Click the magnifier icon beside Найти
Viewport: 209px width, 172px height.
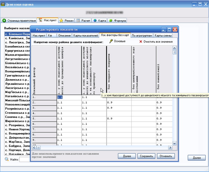(x=6, y=159)
